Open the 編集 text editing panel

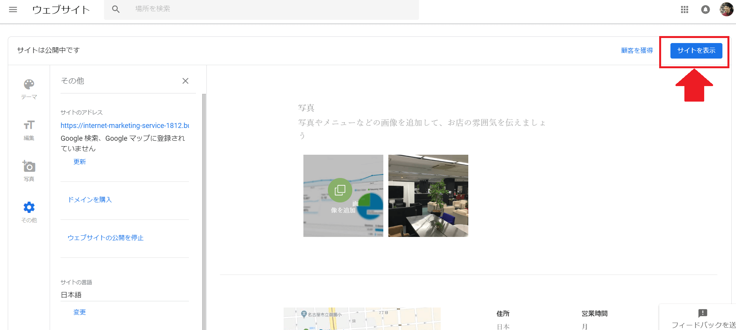tap(29, 130)
